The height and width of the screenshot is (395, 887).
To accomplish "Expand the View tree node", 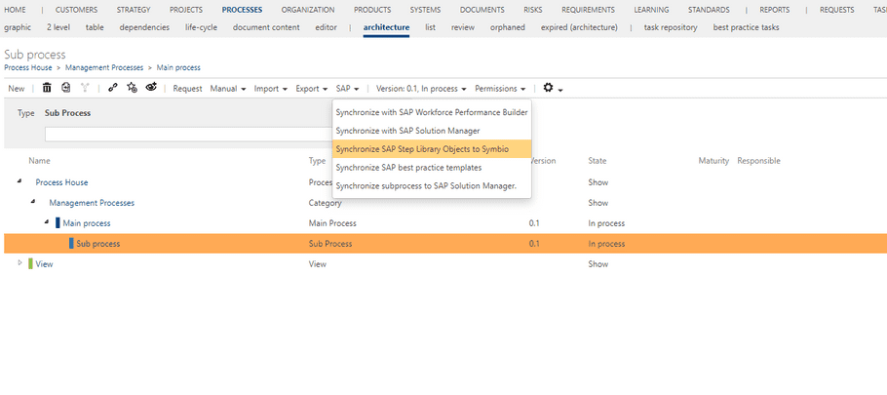I will [19, 263].
